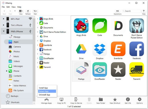Open the File menu
148x109 pixels.
pos(3,7)
